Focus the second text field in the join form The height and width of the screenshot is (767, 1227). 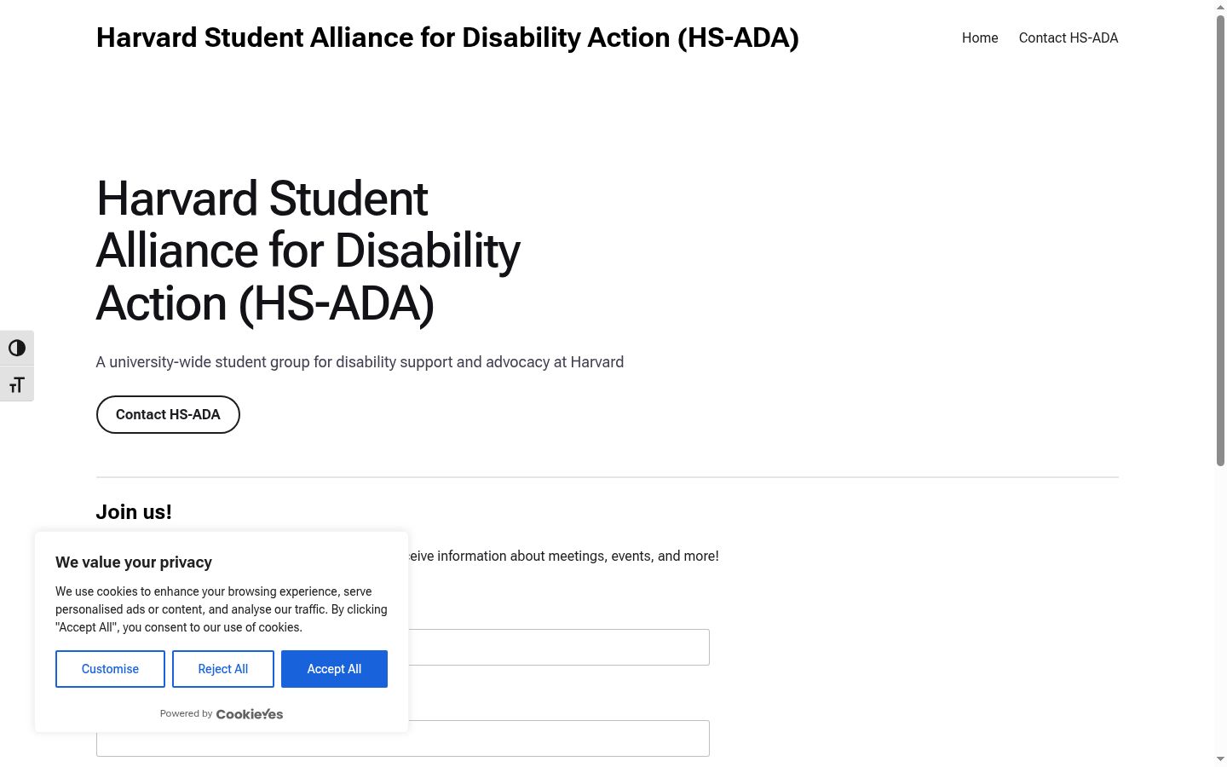403,738
